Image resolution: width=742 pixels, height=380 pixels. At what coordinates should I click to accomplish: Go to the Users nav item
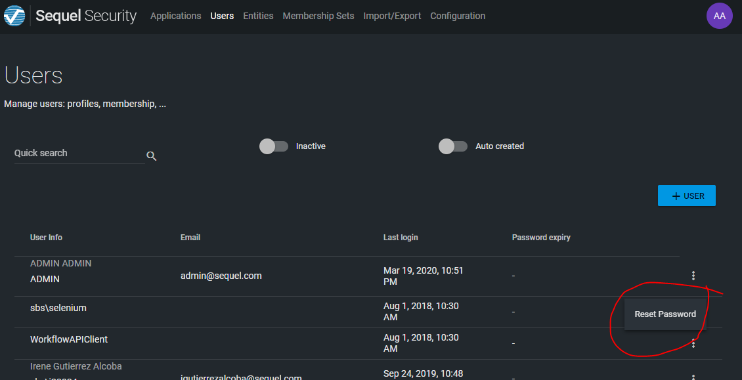222,16
